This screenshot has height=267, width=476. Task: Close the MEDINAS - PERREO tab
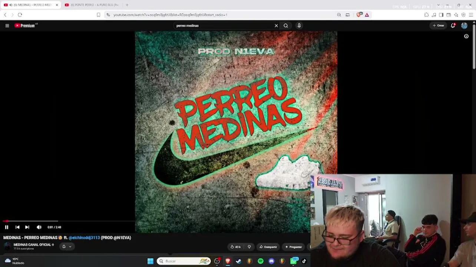57,5
